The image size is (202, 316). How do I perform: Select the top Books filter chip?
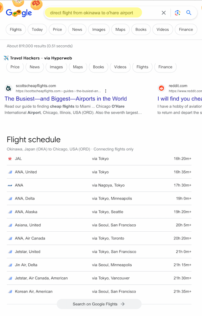141,30
